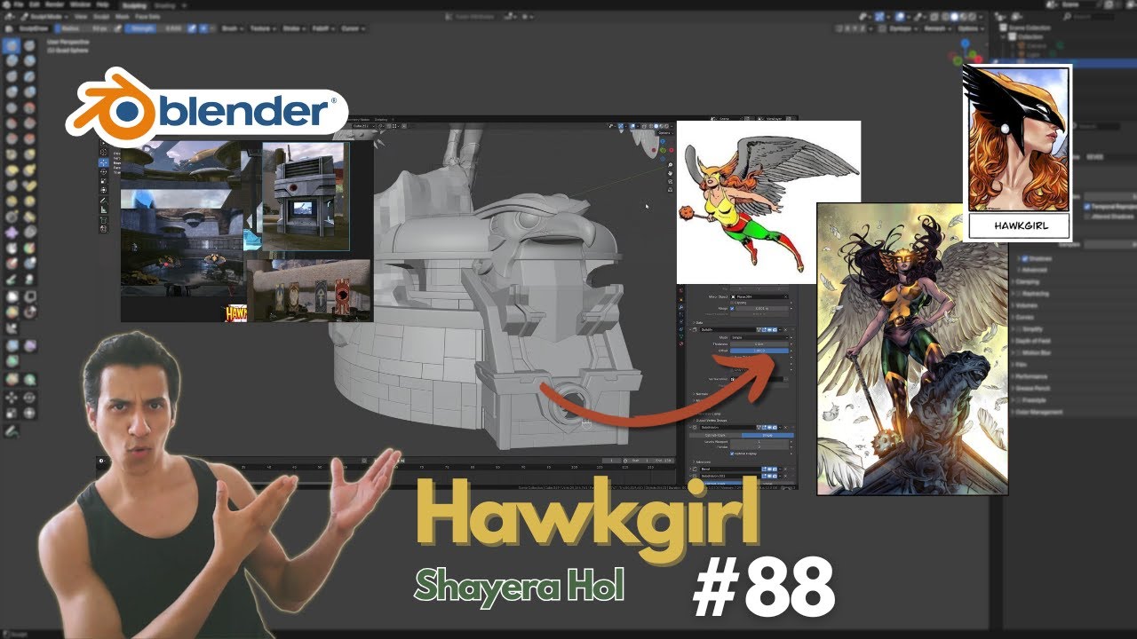
Task: Open the Window menu
Action: [x=80, y=5]
